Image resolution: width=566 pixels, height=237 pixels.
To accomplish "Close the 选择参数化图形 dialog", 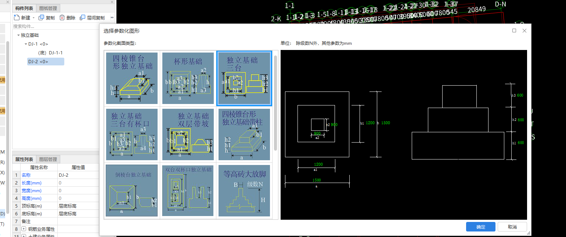I will pos(524,31).
